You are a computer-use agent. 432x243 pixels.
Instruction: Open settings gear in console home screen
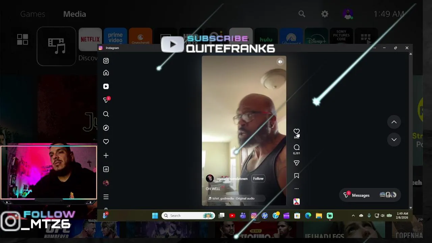(x=325, y=14)
